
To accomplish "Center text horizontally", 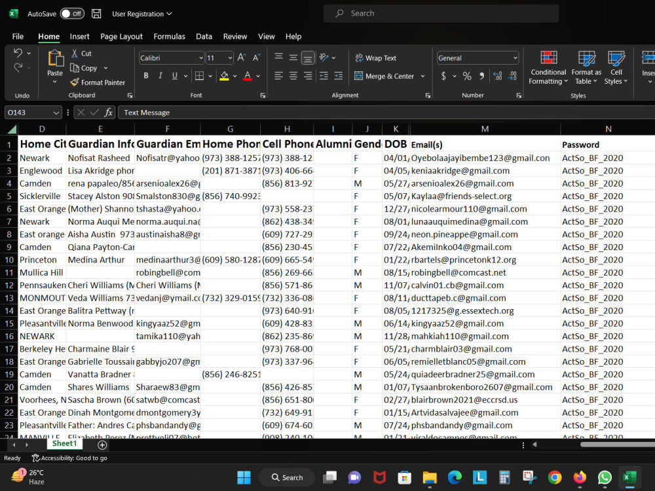I will click(x=293, y=75).
